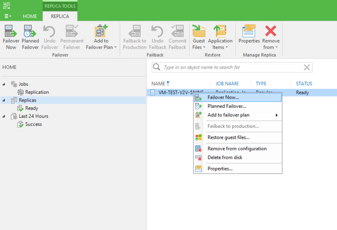Click the red X Remove from icon
This screenshot has width=337, height=230.
pos(271,31)
